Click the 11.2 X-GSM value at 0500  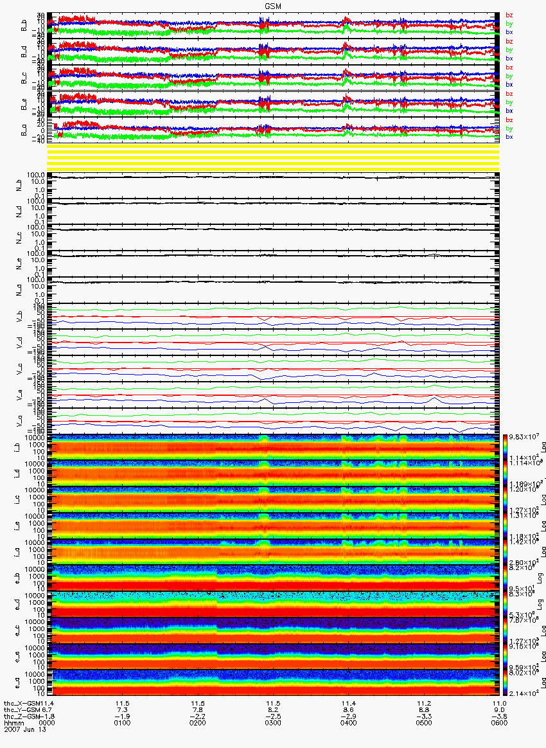424,704
